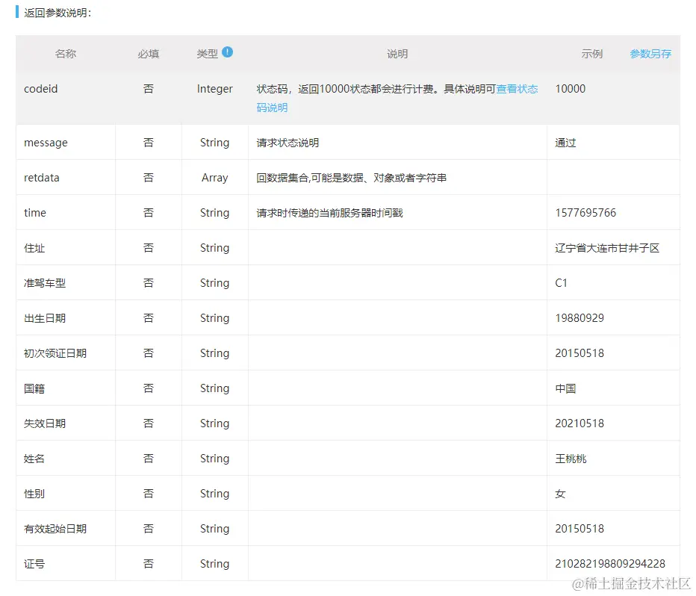Select the 准驾车型 parameter name
This screenshot has width=696, height=596.
45,283
